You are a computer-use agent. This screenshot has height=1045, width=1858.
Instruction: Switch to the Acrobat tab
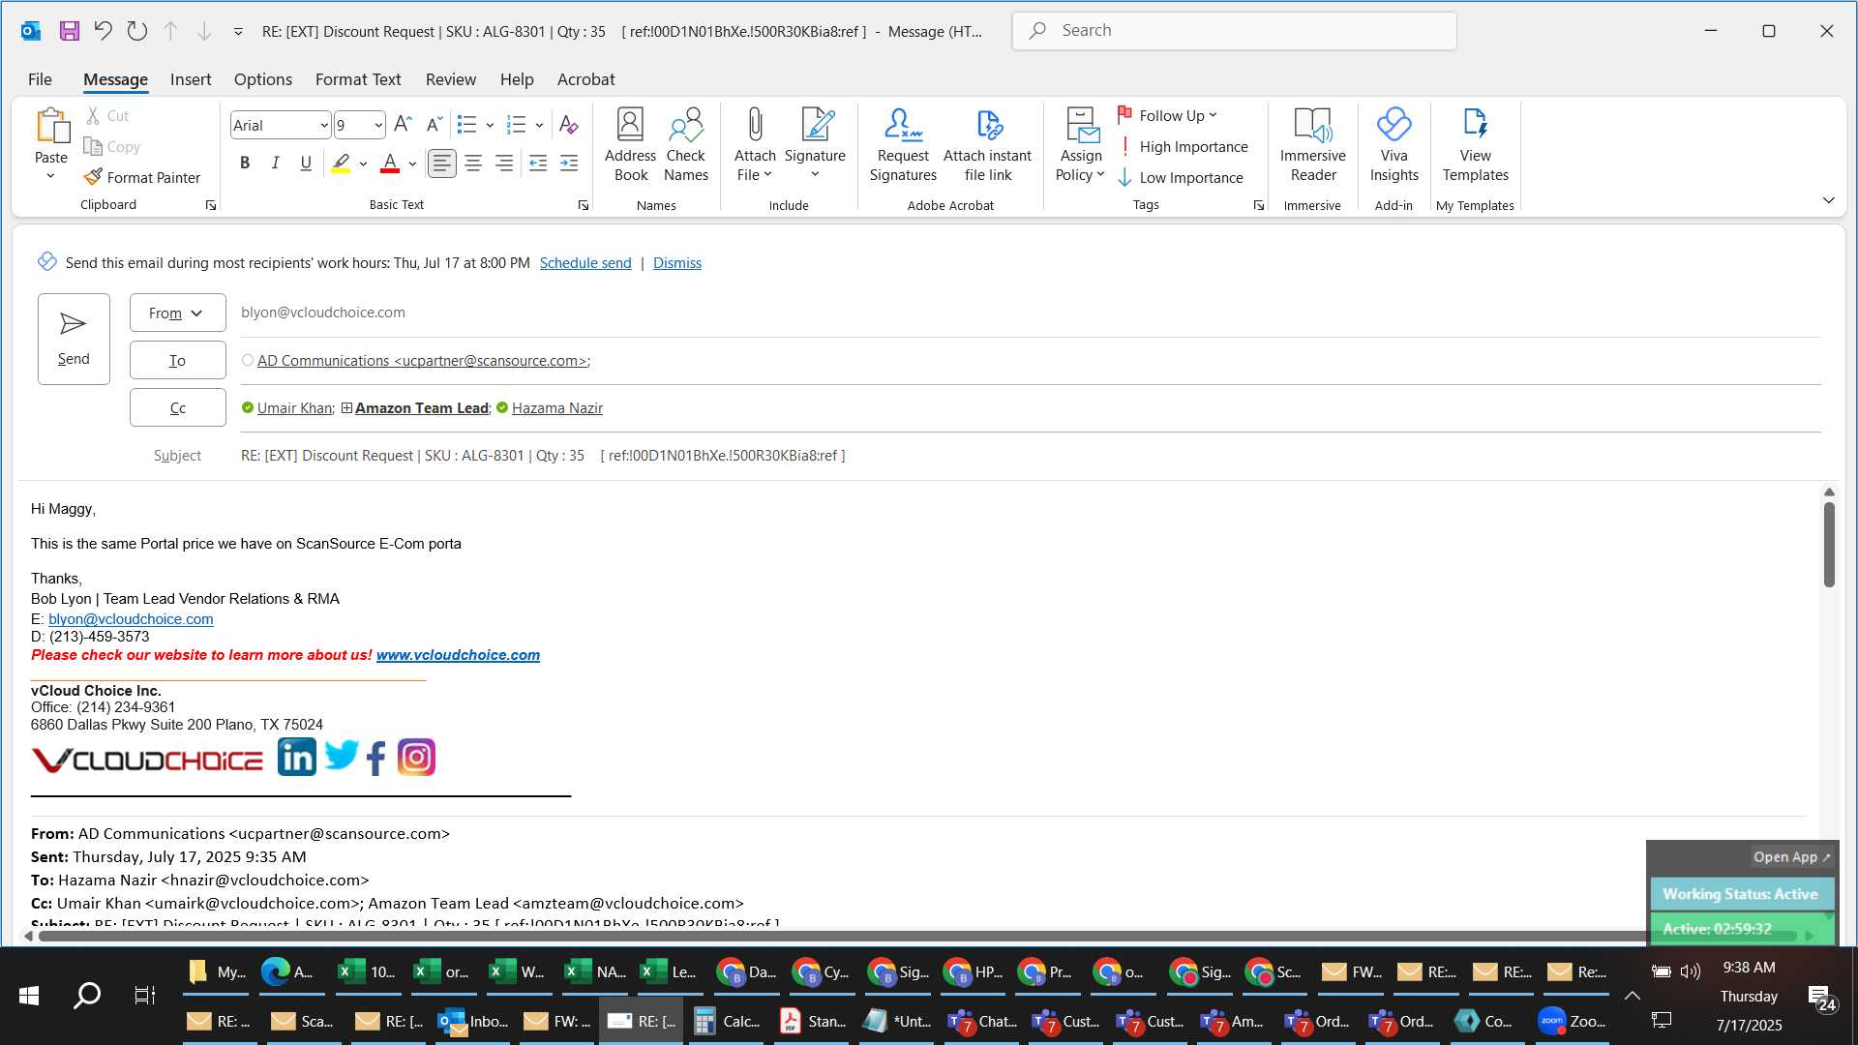click(x=585, y=79)
